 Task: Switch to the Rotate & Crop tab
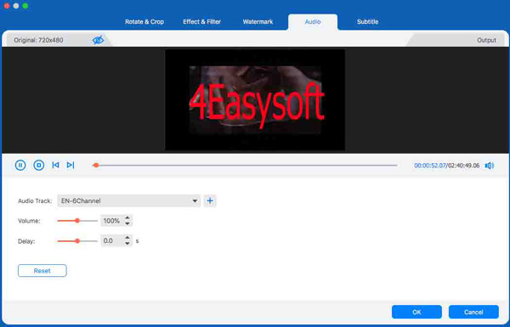[144, 22]
